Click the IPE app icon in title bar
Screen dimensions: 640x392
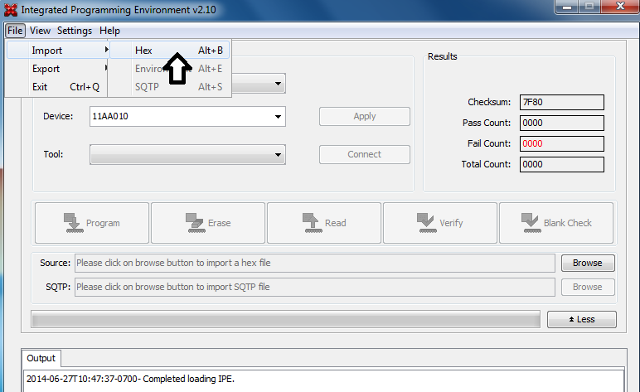tap(11, 10)
